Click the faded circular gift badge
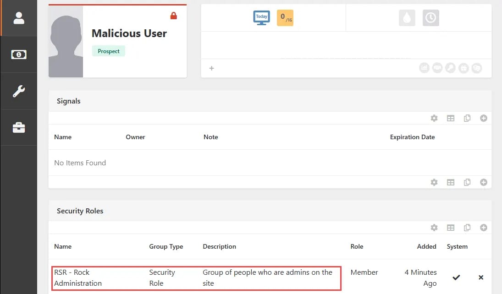Viewport: 502px width, 294px height. [x=463, y=68]
